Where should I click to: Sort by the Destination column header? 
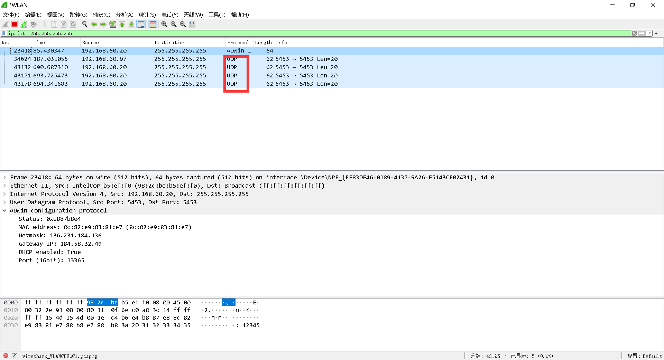pyautogui.click(x=189, y=42)
